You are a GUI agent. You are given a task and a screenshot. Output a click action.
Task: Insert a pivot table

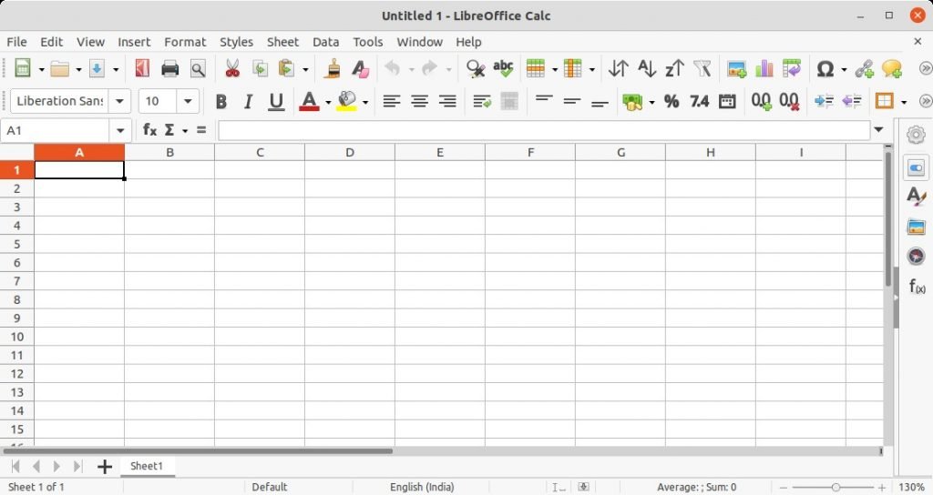pyautogui.click(x=792, y=68)
